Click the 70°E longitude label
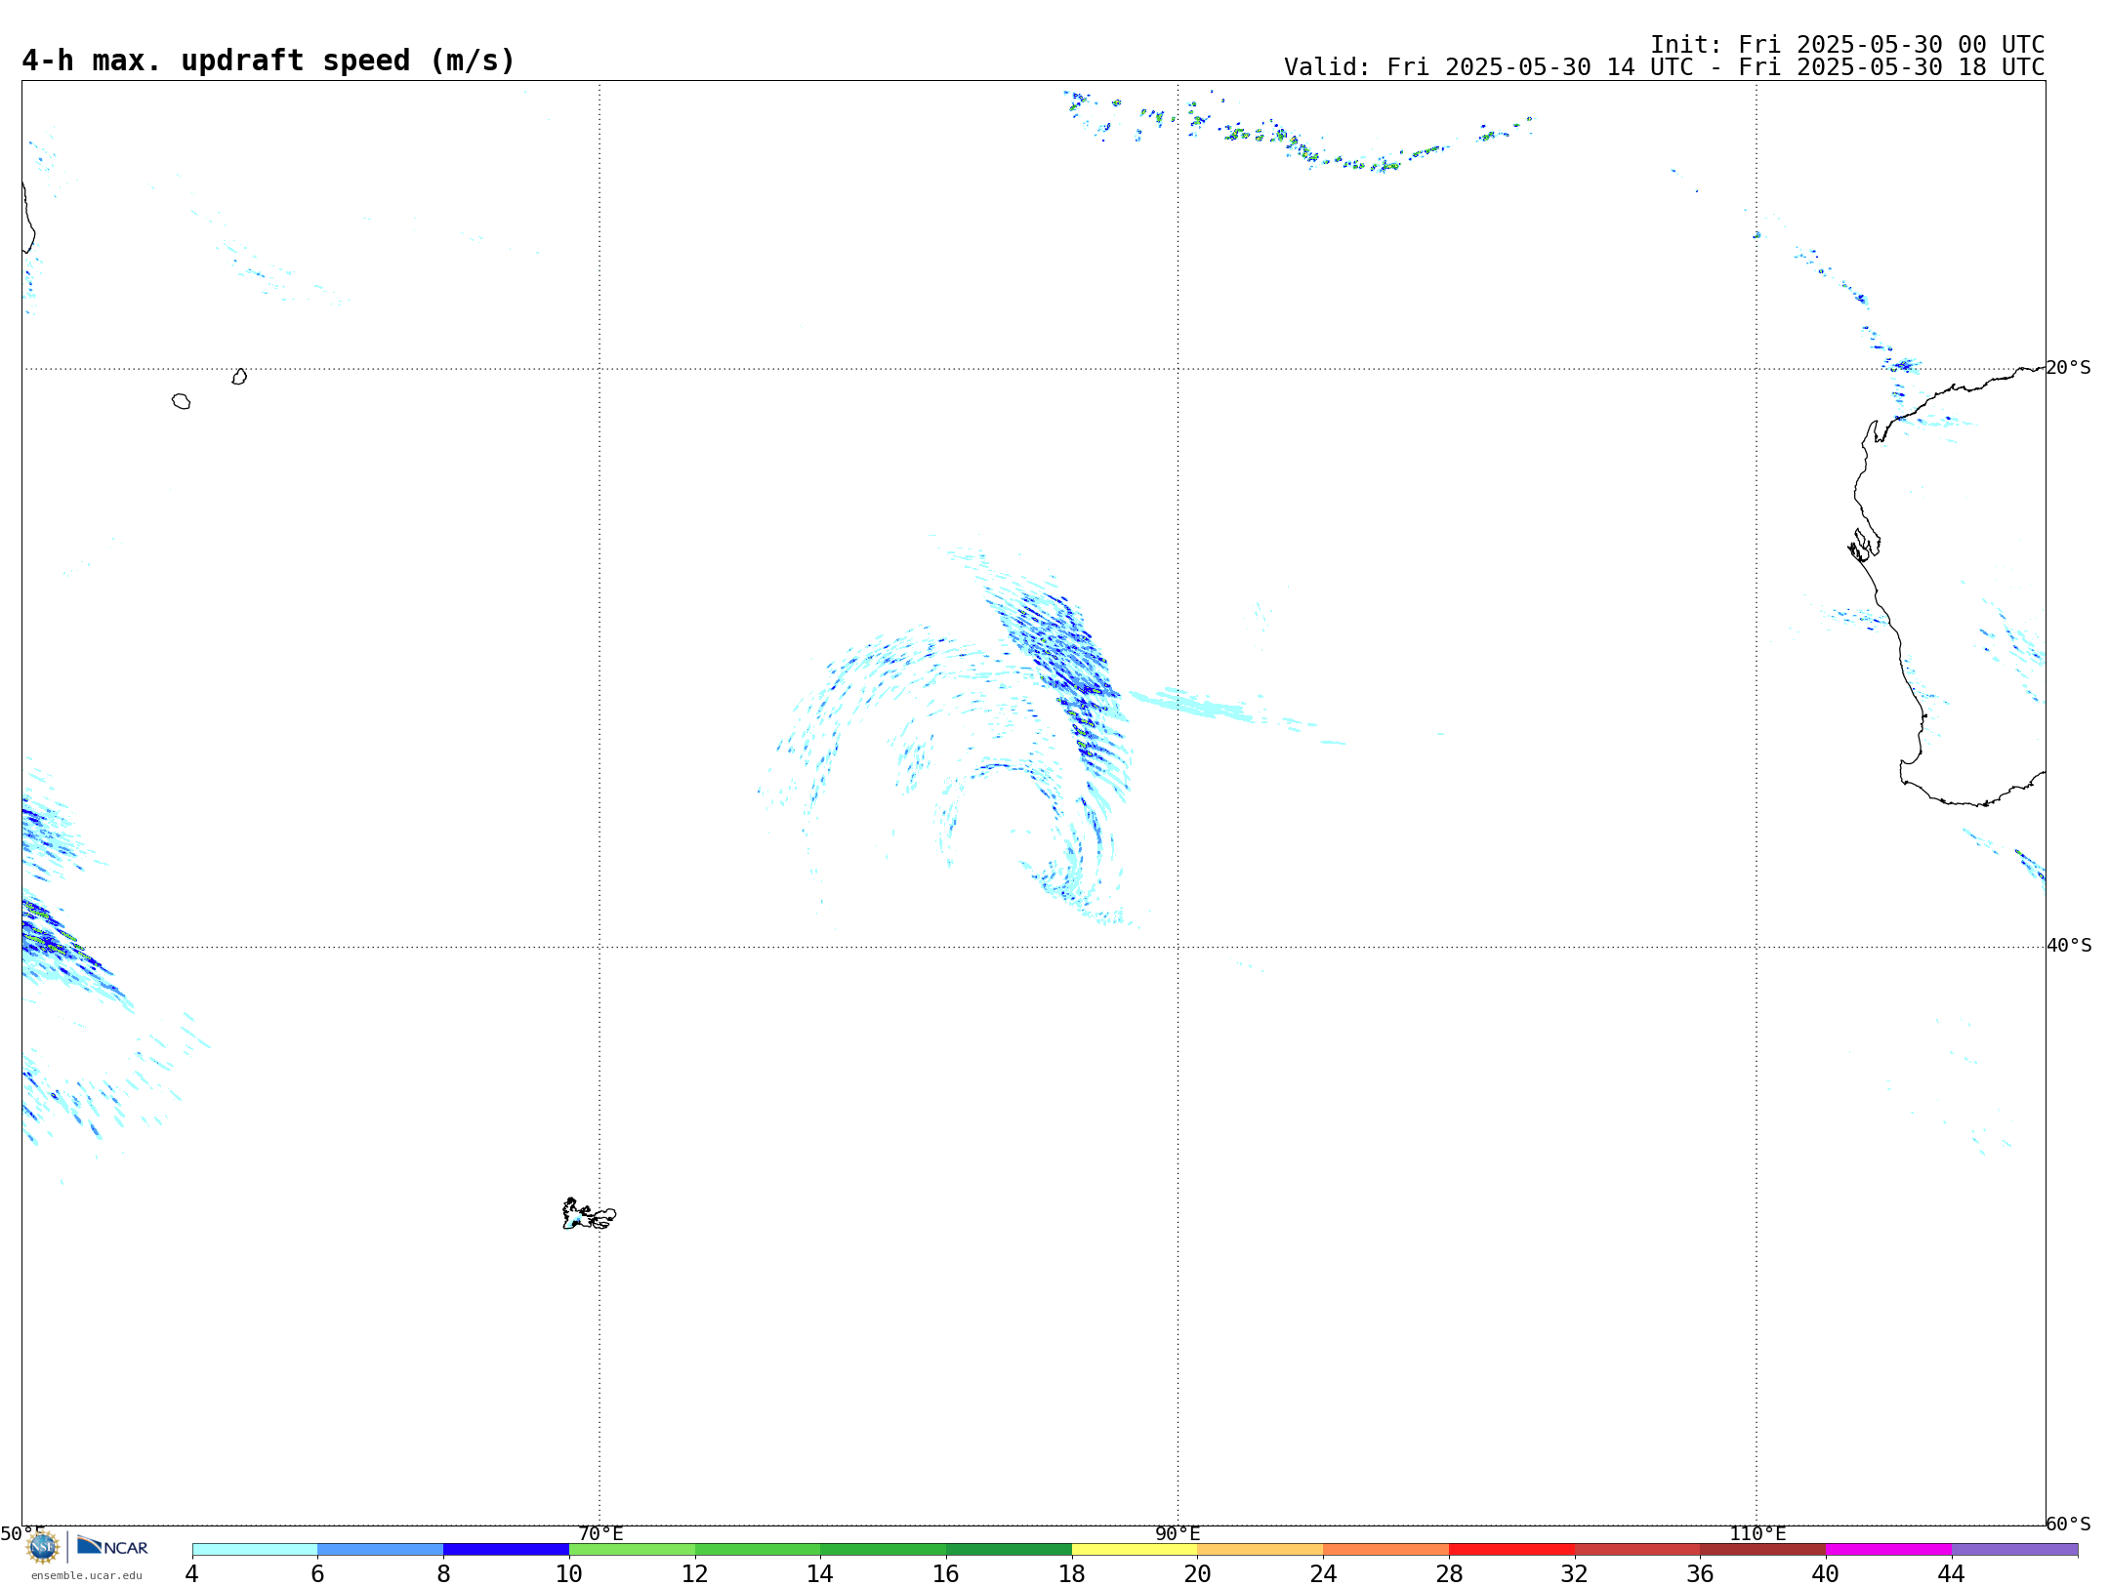The image size is (2109, 1587). pos(600,1534)
